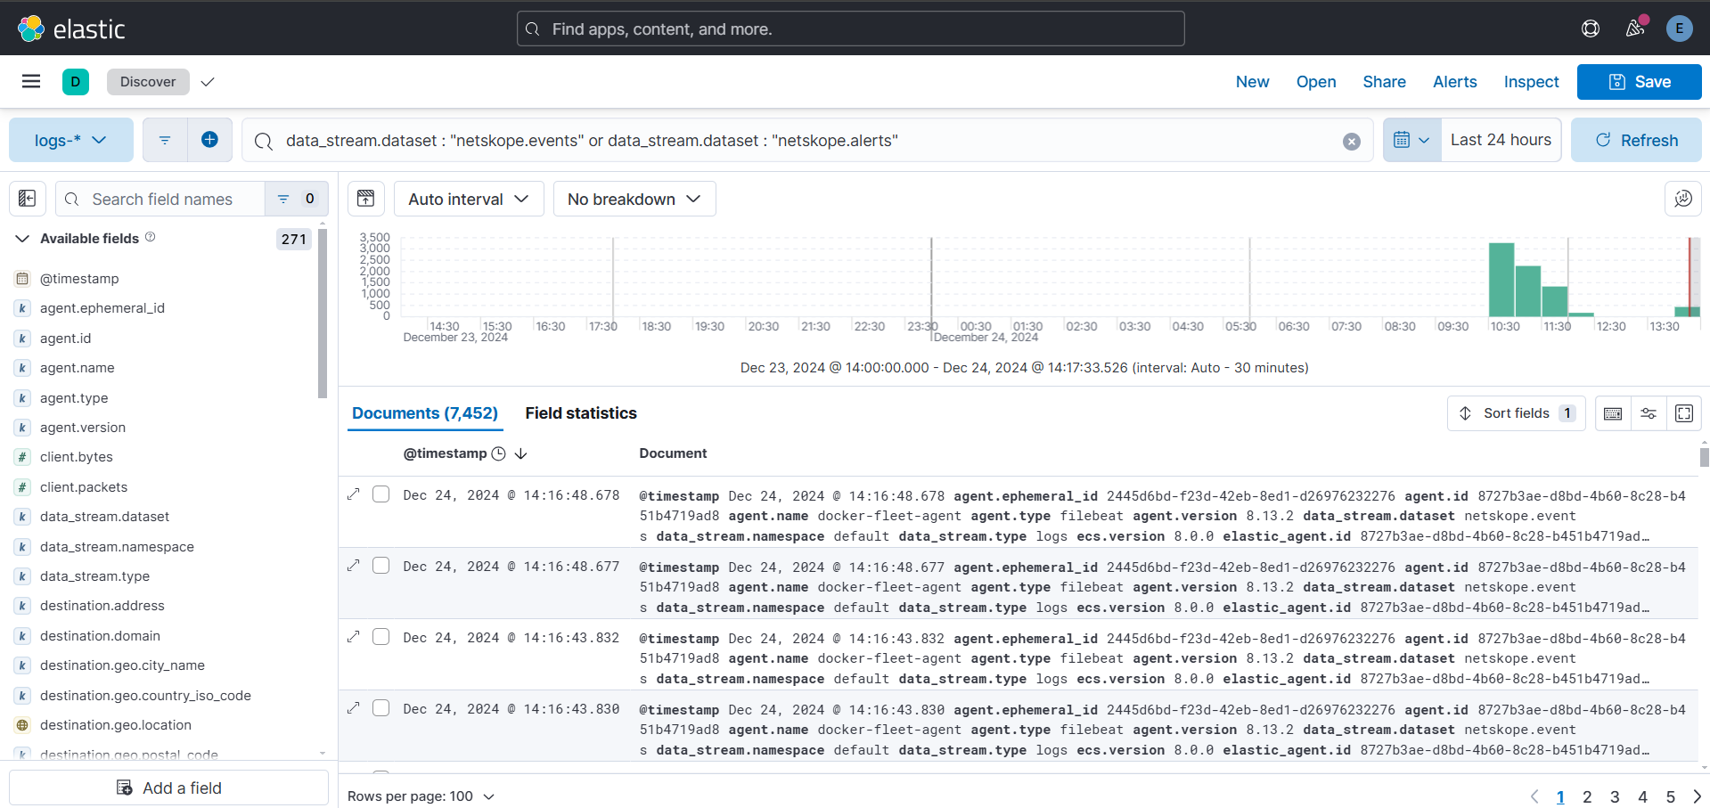Open the No breakdown dropdown
The width and height of the screenshot is (1710, 808).
(x=634, y=199)
